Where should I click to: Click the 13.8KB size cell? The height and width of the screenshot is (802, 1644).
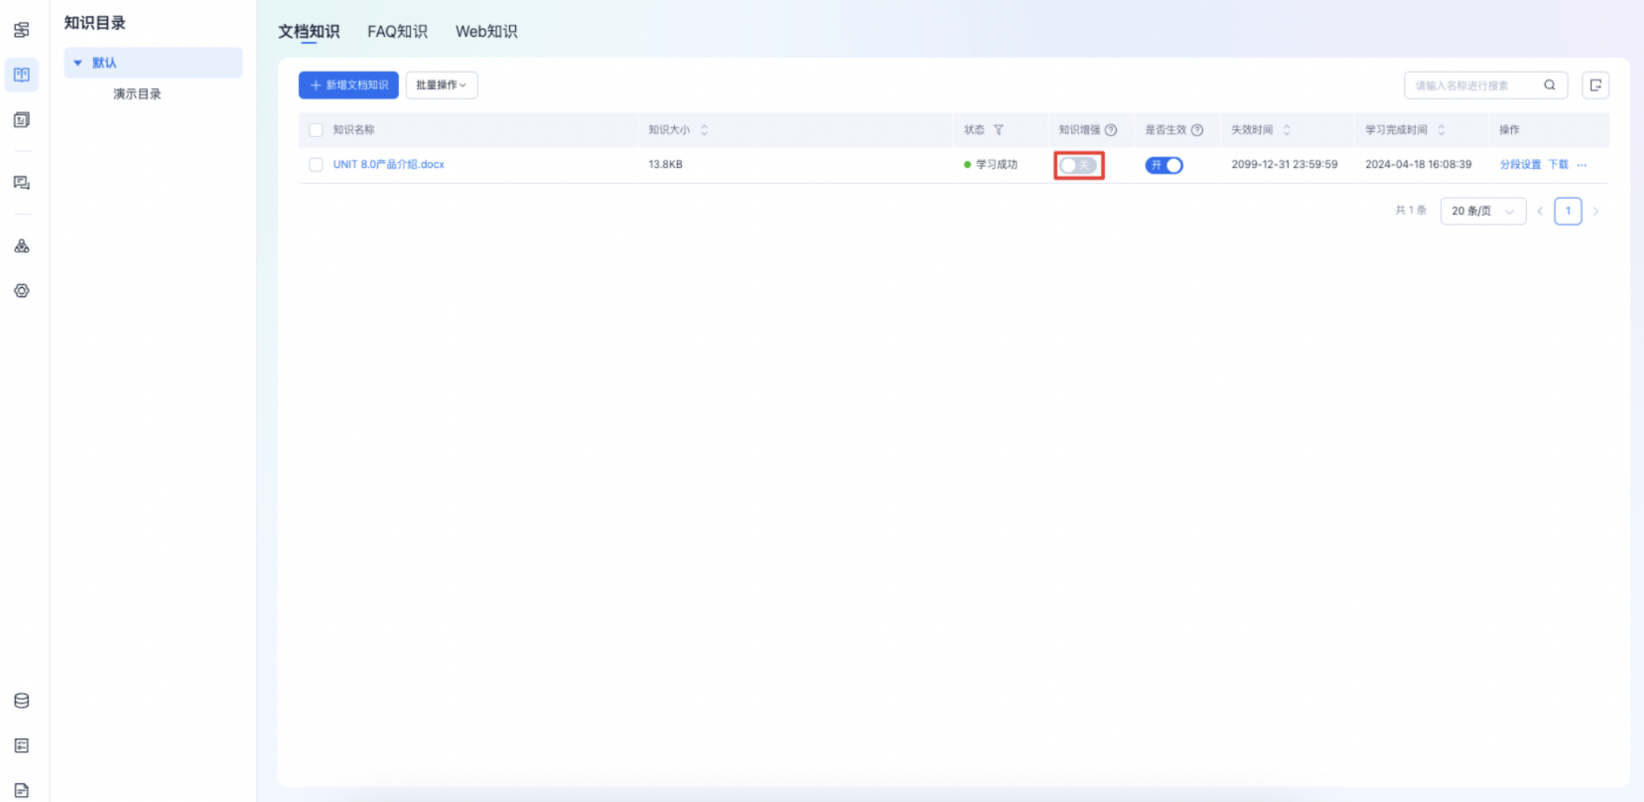665,165
